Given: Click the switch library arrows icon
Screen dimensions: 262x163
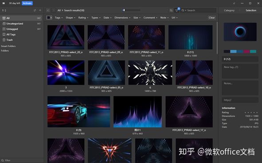Looking at the screenshot, I should click(x=35, y=10).
